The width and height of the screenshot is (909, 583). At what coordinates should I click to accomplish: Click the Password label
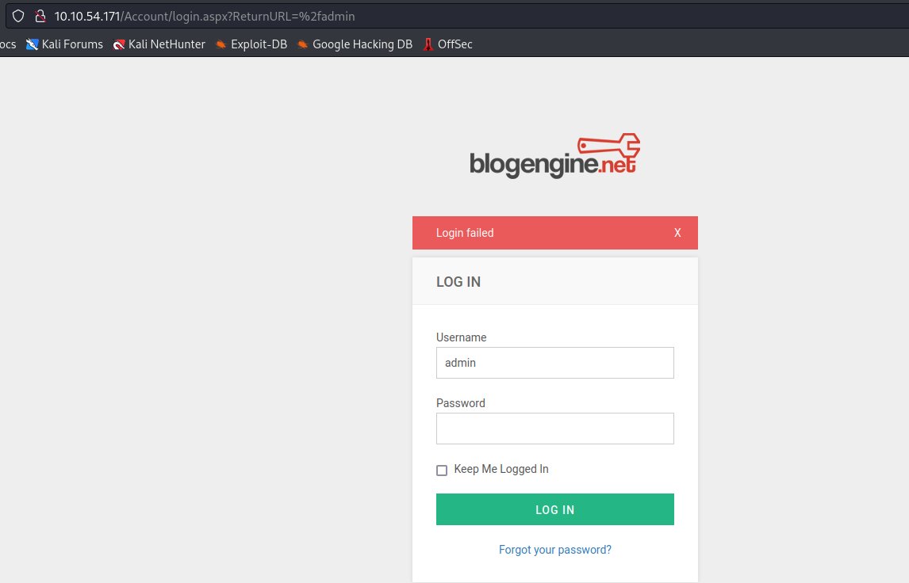460,403
